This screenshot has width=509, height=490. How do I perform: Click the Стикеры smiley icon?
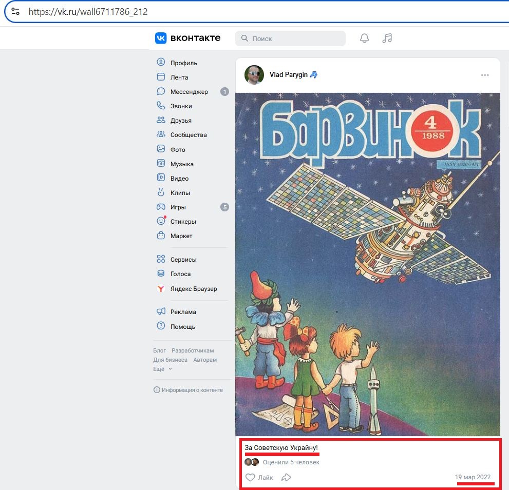[161, 221]
